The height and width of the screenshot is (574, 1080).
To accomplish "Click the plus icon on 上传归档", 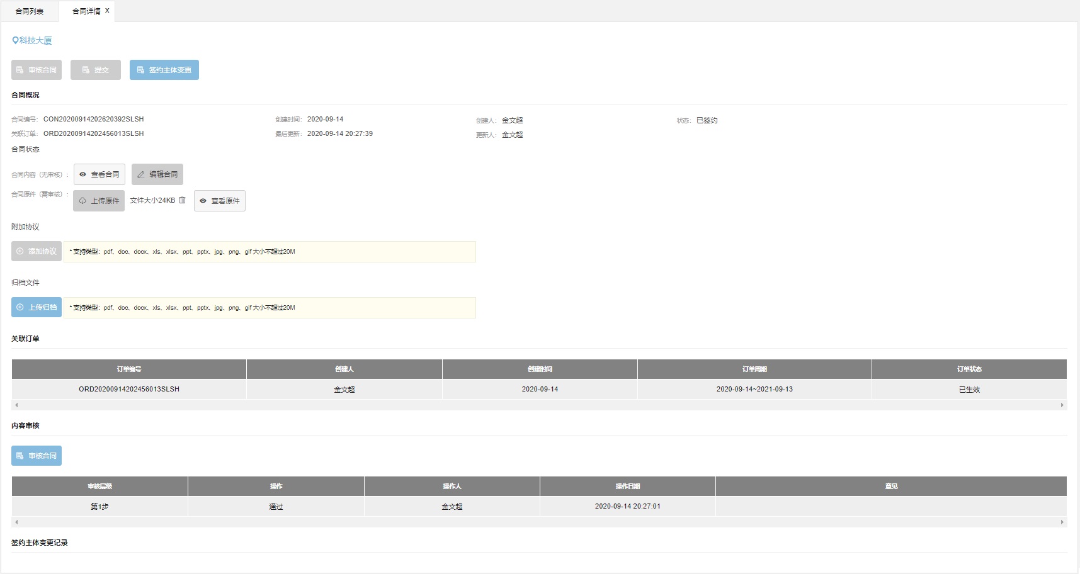I will (x=20, y=307).
